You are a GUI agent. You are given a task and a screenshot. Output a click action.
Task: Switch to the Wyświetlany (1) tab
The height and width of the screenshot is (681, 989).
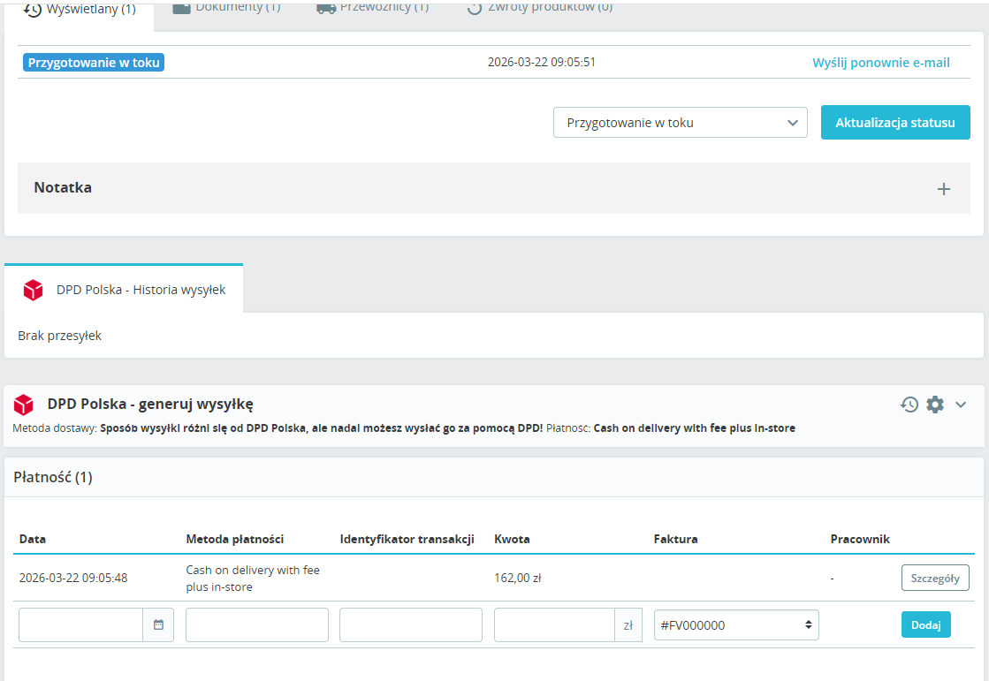[x=80, y=9]
